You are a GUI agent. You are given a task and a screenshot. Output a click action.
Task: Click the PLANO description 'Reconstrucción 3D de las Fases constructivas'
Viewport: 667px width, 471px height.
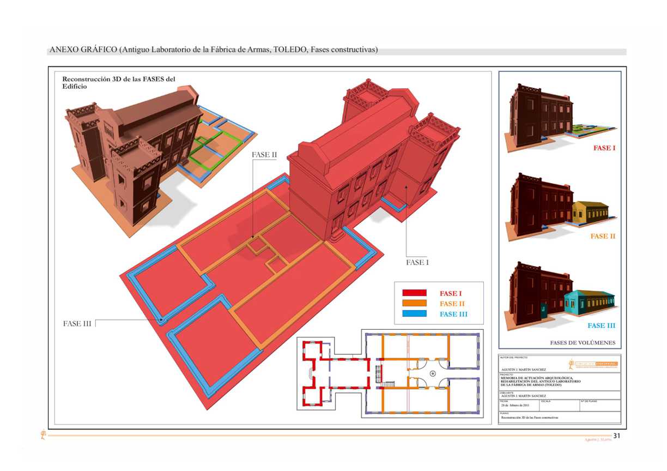(x=530, y=418)
